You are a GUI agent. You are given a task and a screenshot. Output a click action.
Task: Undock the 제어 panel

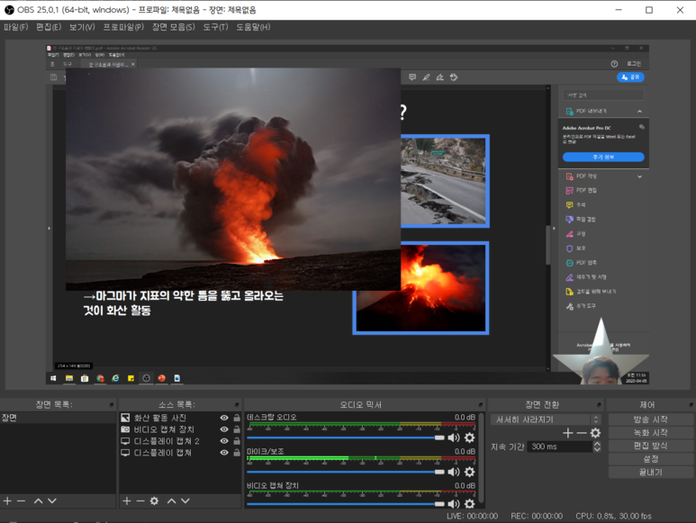click(x=691, y=404)
